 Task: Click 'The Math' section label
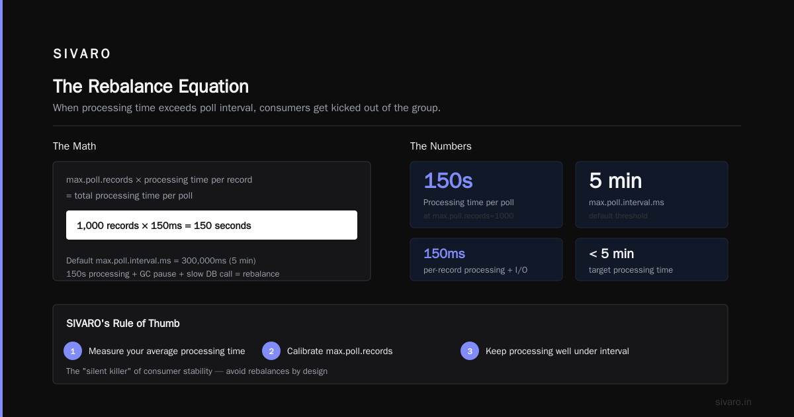(x=75, y=146)
